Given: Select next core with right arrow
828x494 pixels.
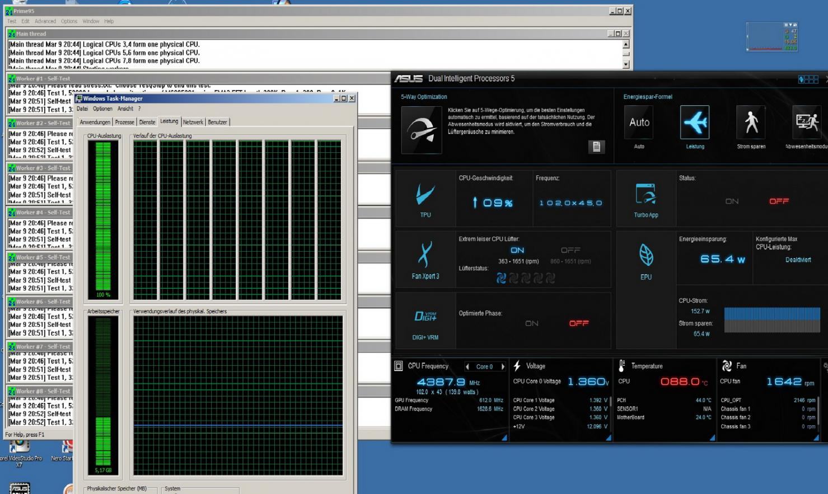Looking at the screenshot, I should 503,367.
